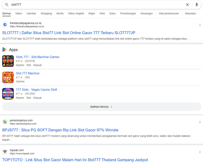Click the topeak.com favicon
Image resolution: width=203 pixels, height=163 pixels.
pyautogui.click(x=5, y=152)
